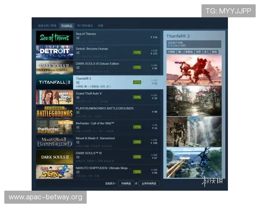Open the 优惠 tab

[x=101, y=26]
